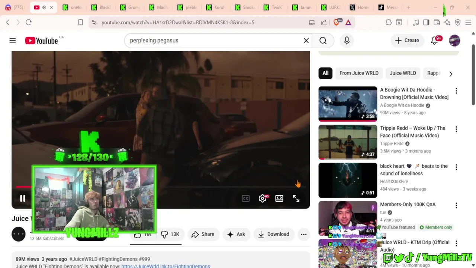Reload the current page

[x=29, y=22]
